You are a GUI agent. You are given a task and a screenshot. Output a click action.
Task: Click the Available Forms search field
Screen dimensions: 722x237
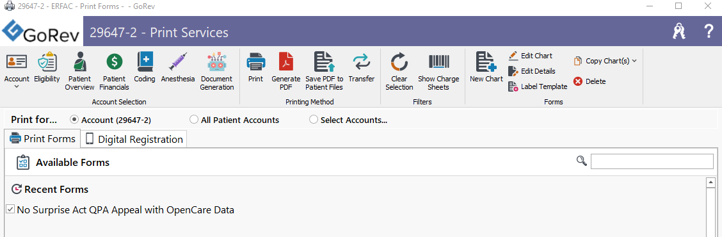click(x=652, y=161)
